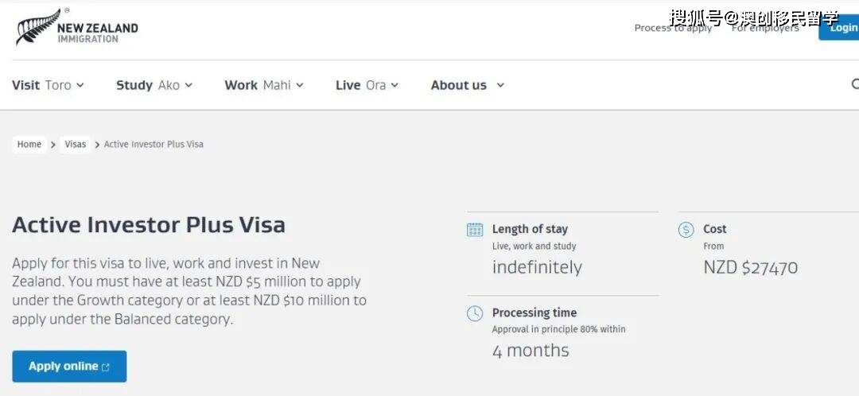Click the blue Login button
The height and width of the screenshot is (396, 859).
[x=840, y=27]
